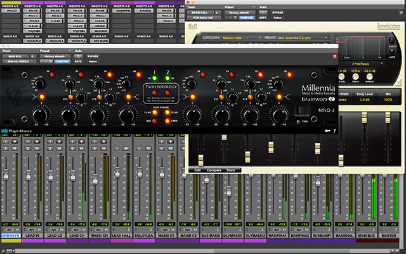
Task: Select the LEAD HALL channel name
Action: tap(123, 236)
